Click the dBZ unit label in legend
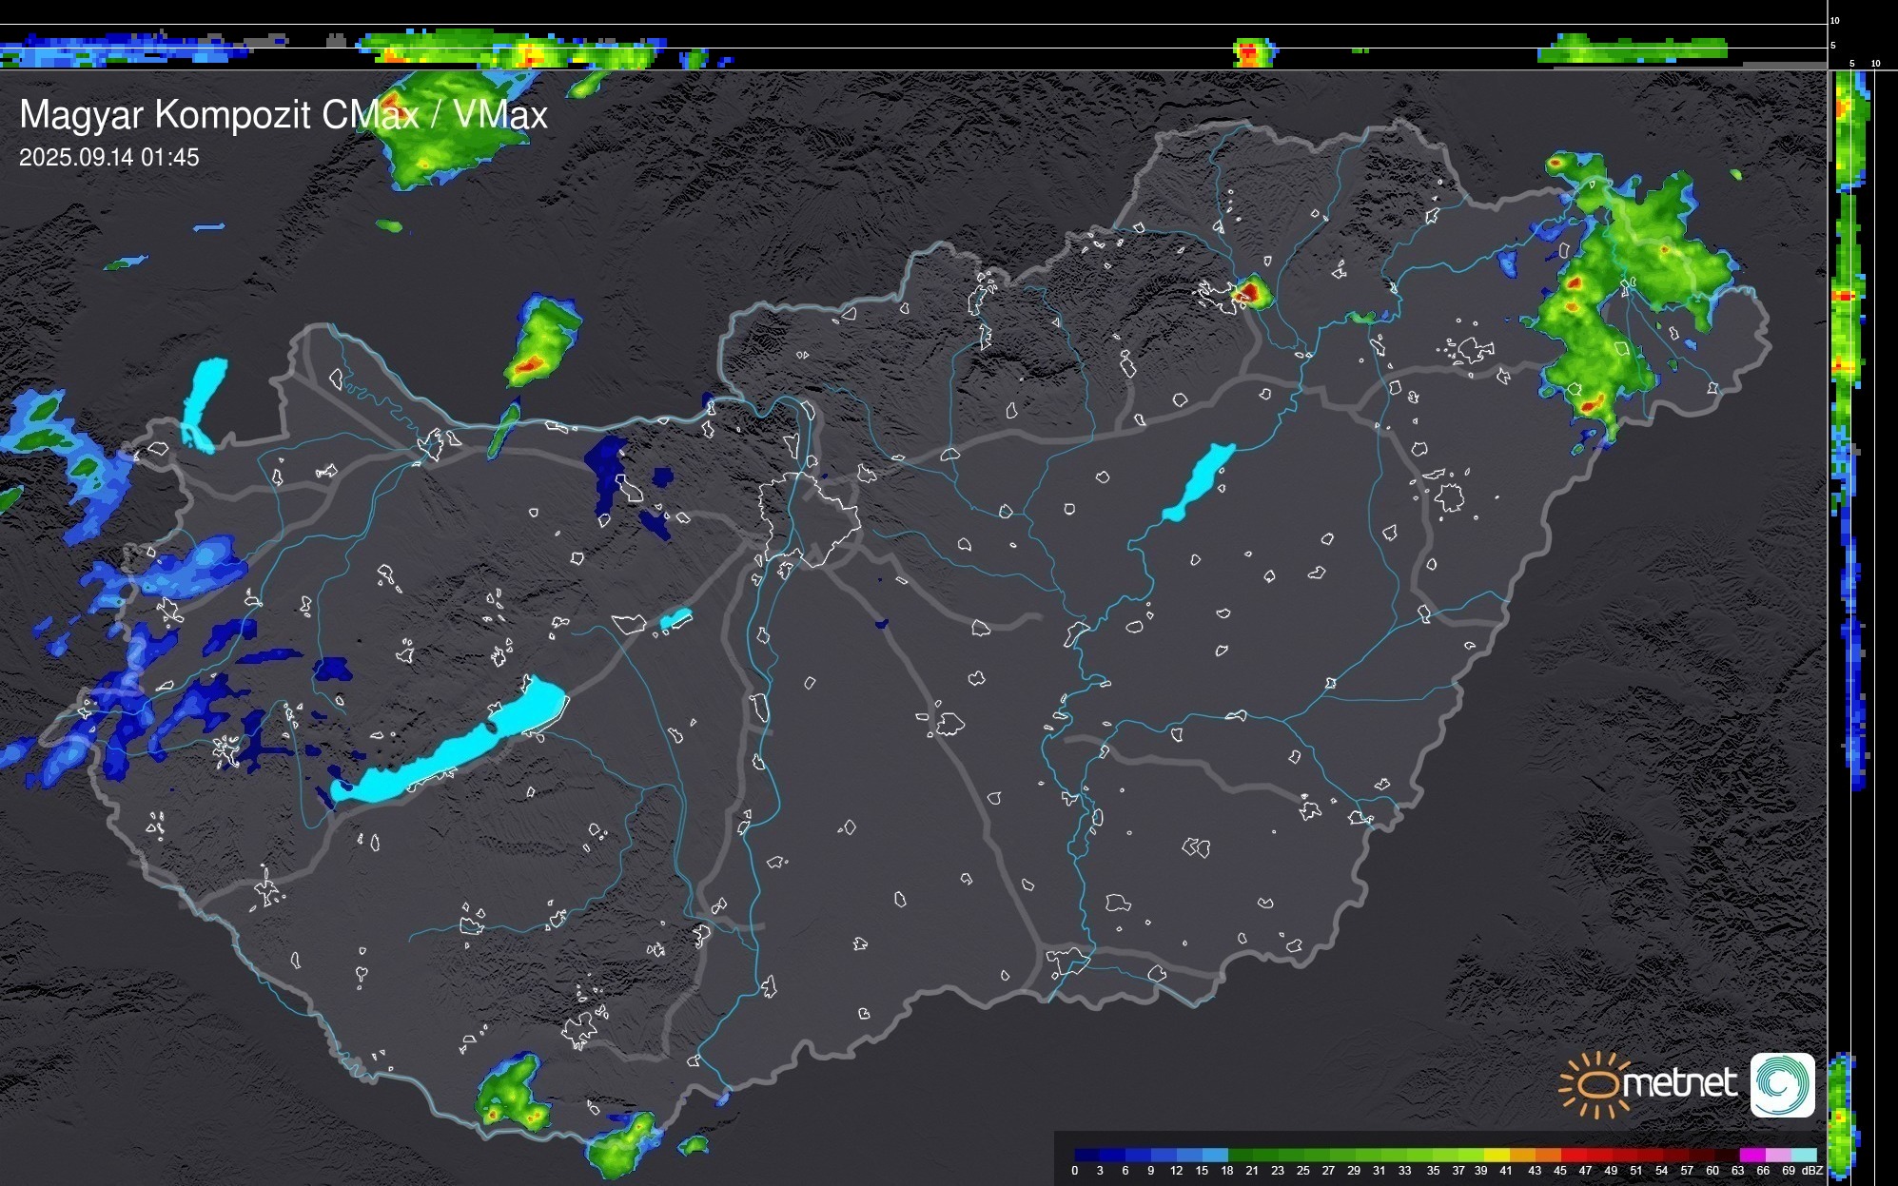The height and width of the screenshot is (1186, 1898). point(1812,1171)
